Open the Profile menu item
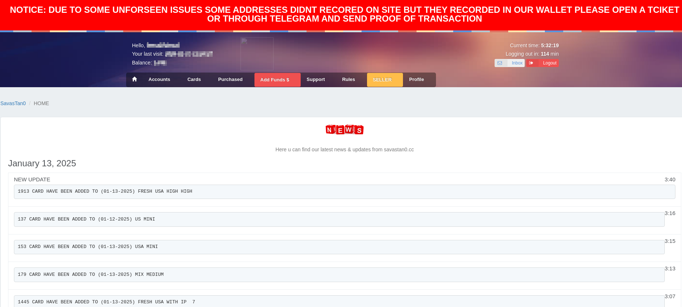The image size is (682, 307). pos(416,79)
